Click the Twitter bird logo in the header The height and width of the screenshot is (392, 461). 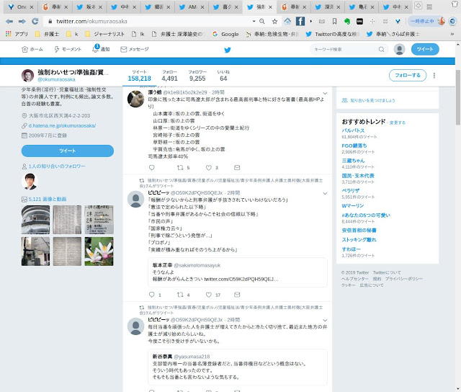click(228, 50)
